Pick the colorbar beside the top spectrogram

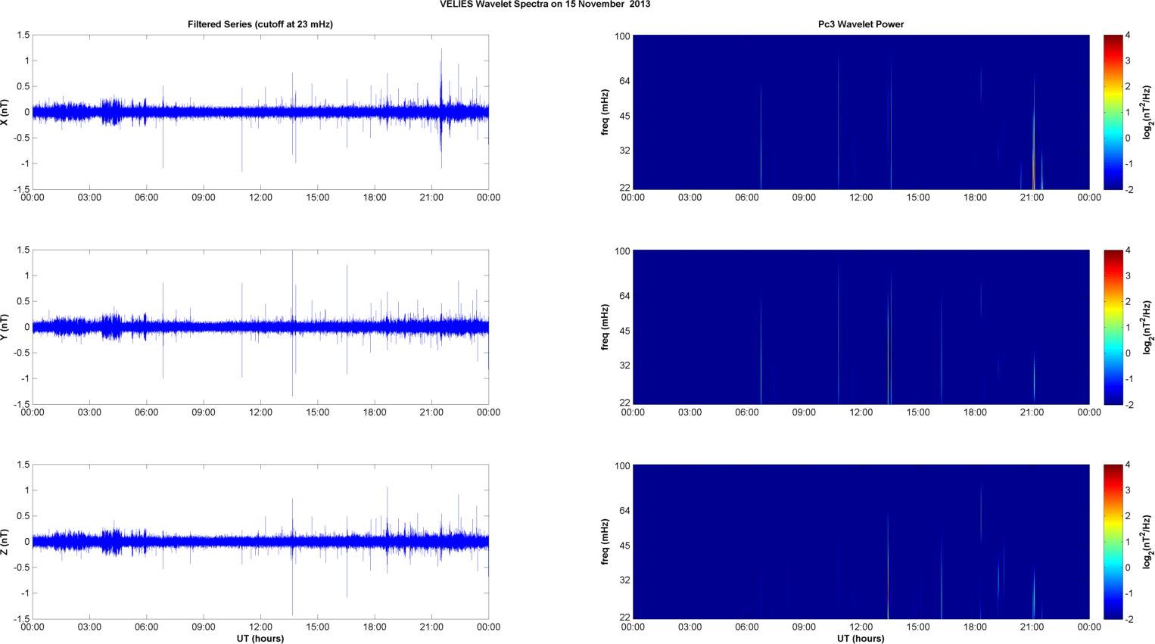(x=1113, y=112)
